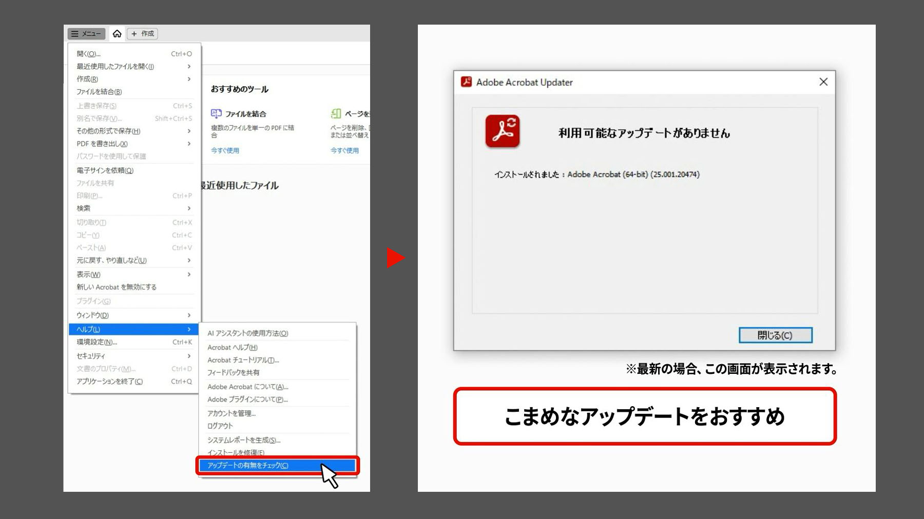The width and height of the screenshot is (924, 519).
Task: Open AI アシスタントの使用方法(O)
Action: click(277, 333)
